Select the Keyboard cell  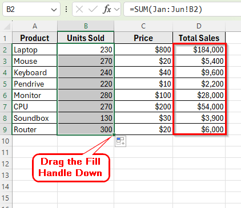pyautogui.click(x=35, y=72)
